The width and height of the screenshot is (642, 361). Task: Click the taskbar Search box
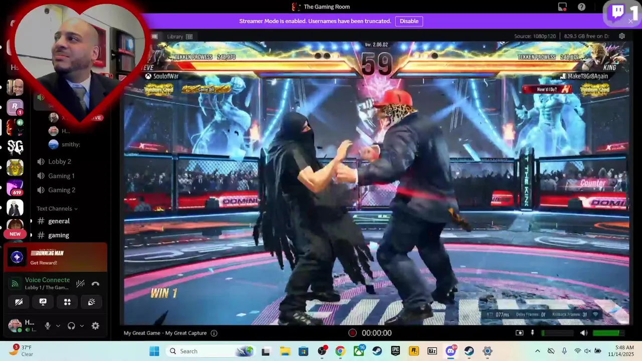211,351
